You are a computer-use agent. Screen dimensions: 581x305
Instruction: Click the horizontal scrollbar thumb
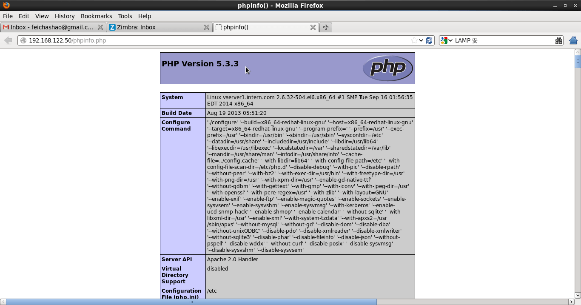tap(191, 302)
